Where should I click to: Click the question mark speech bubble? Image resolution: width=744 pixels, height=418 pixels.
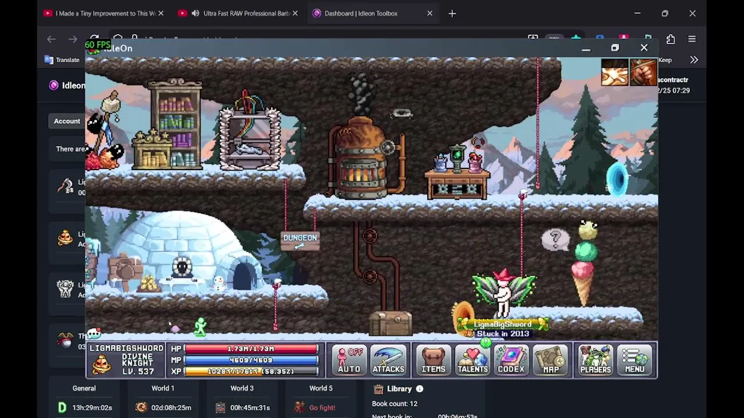[555, 239]
